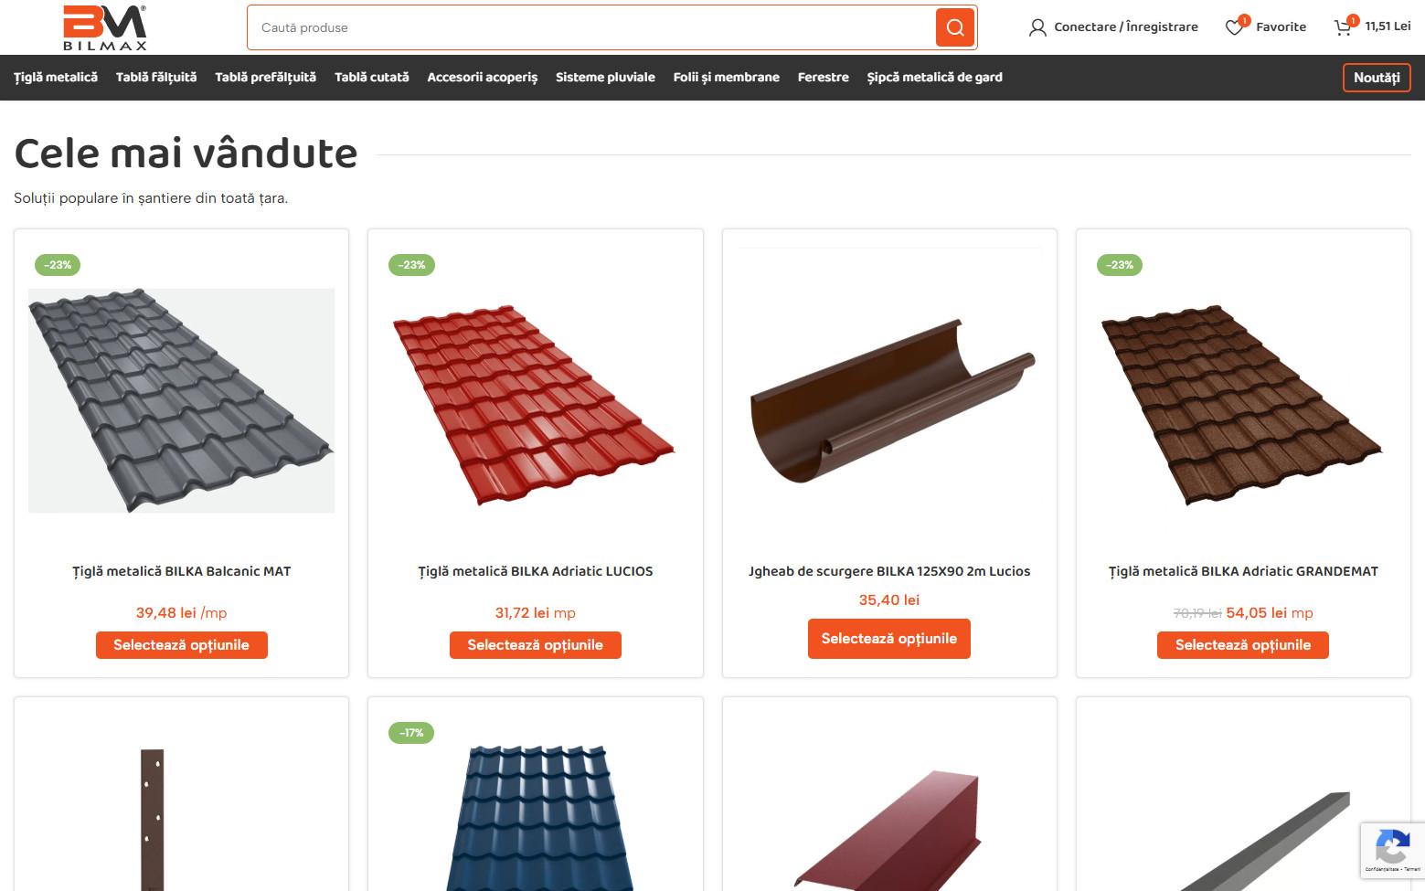Click the user account icon
The height and width of the screenshot is (891, 1425).
click(x=1037, y=27)
